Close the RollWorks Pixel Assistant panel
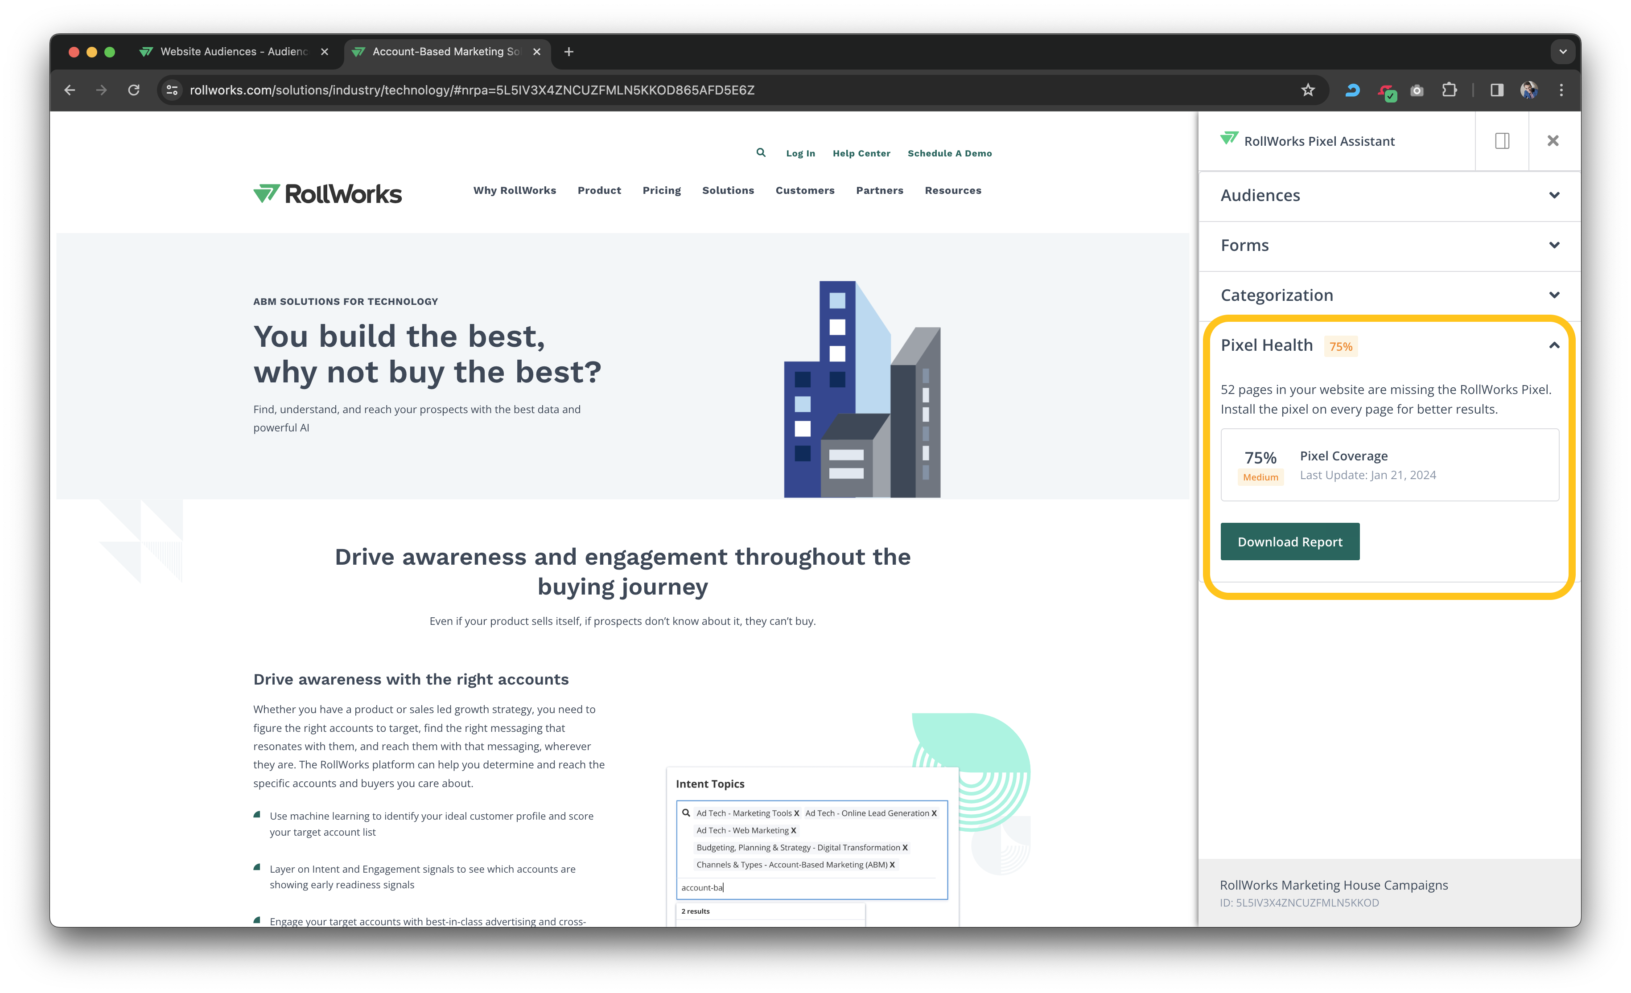Viewport: 1631px width, 993px height. [1553, 141]
